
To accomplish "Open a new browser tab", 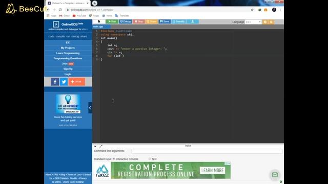I will 94,3.
